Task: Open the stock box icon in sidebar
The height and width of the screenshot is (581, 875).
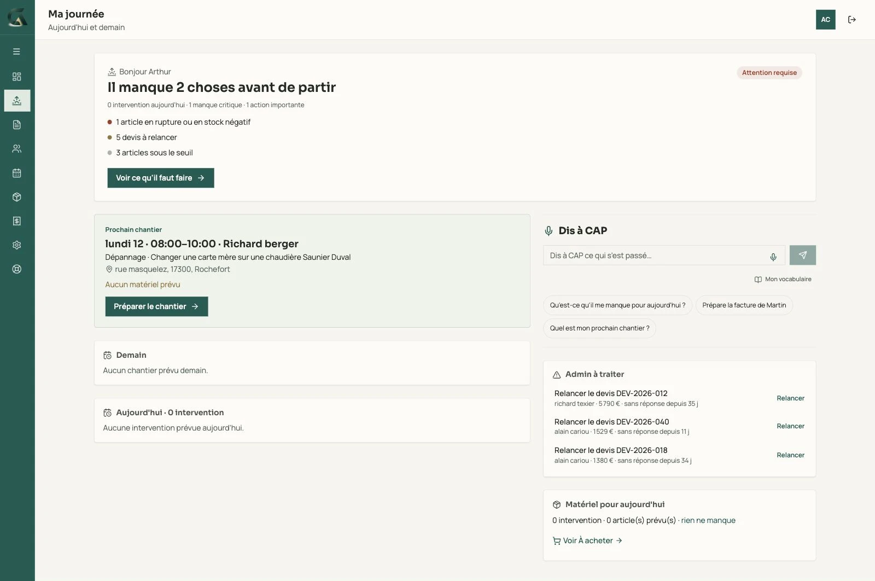Action: coord(17,197)
